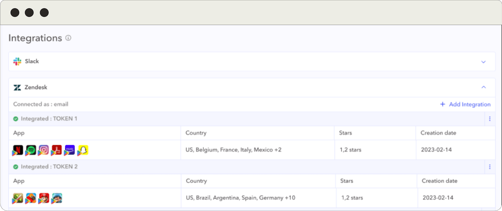Open the TOKEN 1 three-dot options menu
Image resolution: width=502 pixels, height=211 pixels.
click(490, 119)
